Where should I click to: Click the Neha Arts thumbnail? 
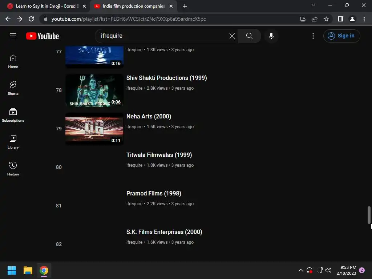click(x=94, y=129)
